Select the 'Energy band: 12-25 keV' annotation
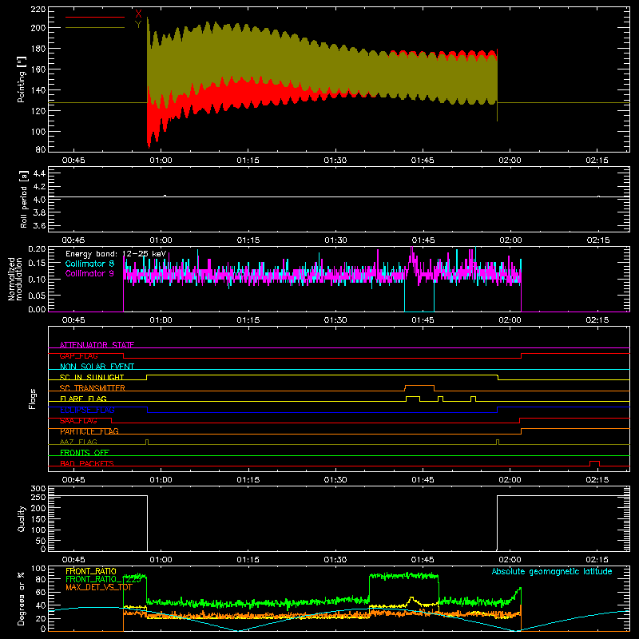The image size is (639, 639). (x=116, y=254)
